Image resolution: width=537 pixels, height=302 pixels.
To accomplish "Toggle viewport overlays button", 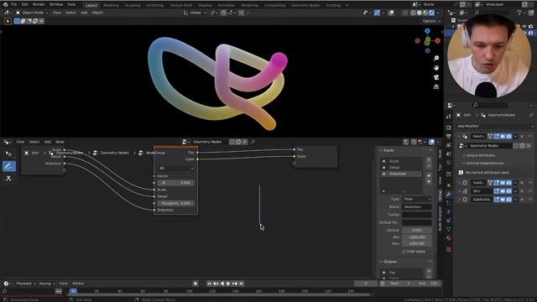I will (391, 13).
